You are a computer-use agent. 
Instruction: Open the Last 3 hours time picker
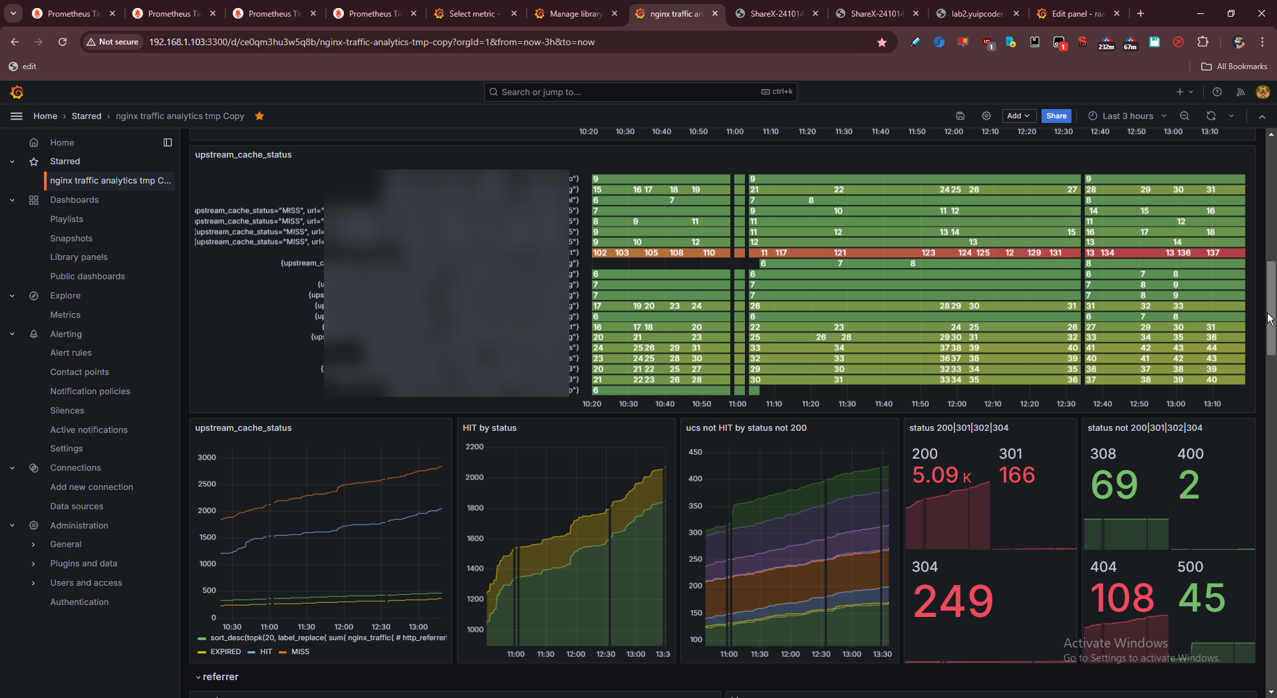tap(1127, 116)
